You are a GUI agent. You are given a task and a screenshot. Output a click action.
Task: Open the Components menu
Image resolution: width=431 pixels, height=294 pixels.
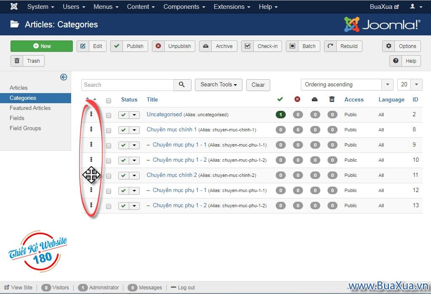click(x=184, y=6)
